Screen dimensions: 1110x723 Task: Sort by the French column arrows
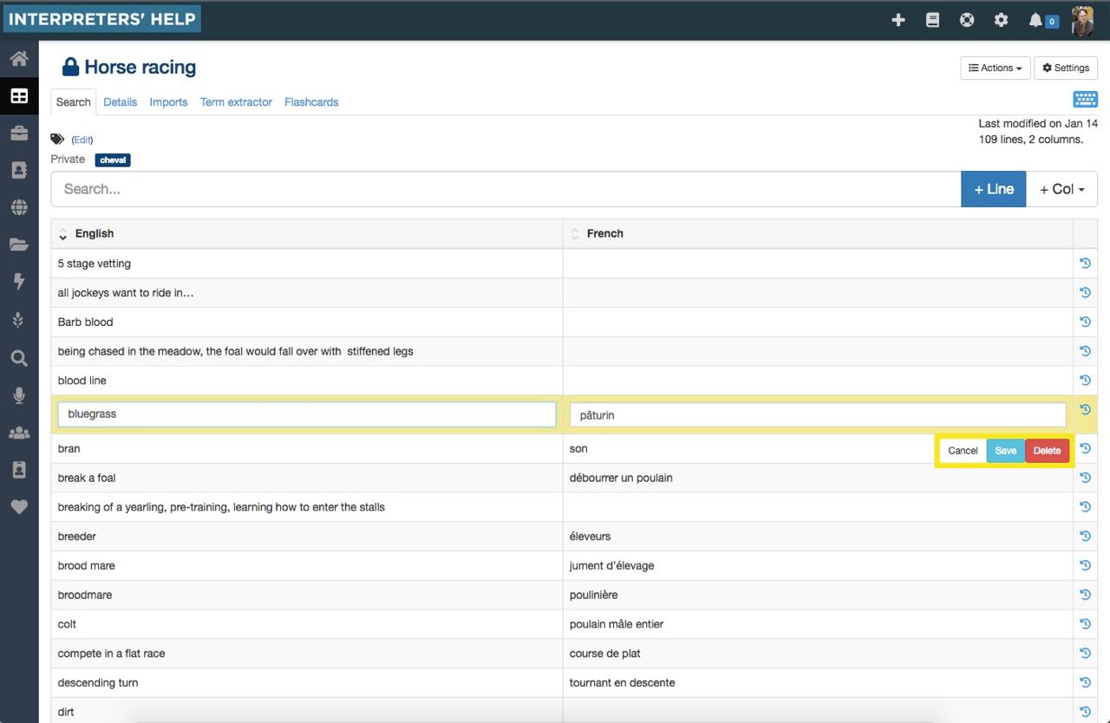tap(574, 234)
